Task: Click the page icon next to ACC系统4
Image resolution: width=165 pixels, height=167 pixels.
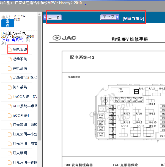Action: [x=10, y=116]
